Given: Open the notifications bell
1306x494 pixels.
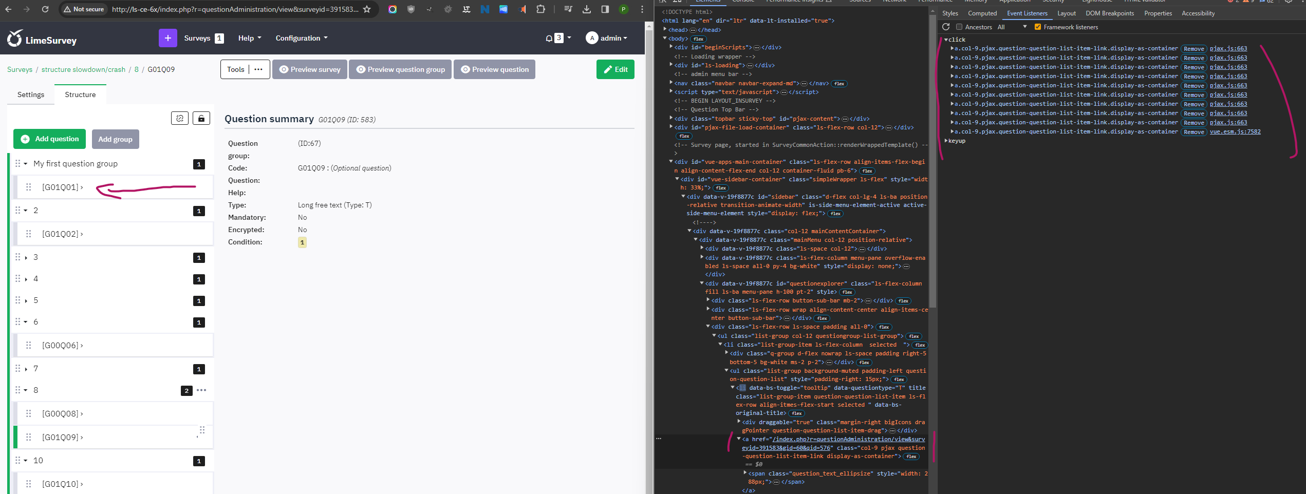Looking at the screenshot, I should 549,38.
